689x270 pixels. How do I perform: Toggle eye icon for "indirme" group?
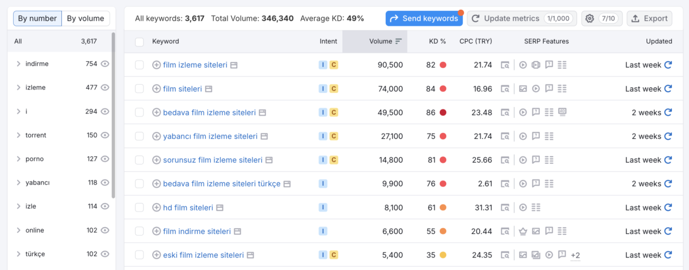pos(104,64)
